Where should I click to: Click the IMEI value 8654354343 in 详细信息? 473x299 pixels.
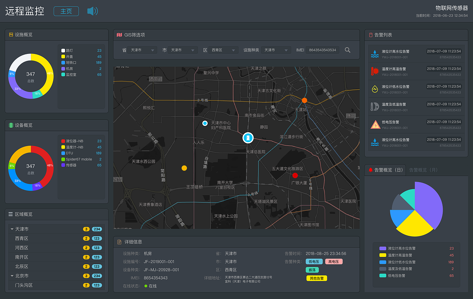point(156,278)
